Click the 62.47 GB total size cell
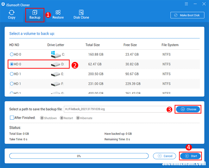Viewport: 209px width, 168px height. (95, 64)
